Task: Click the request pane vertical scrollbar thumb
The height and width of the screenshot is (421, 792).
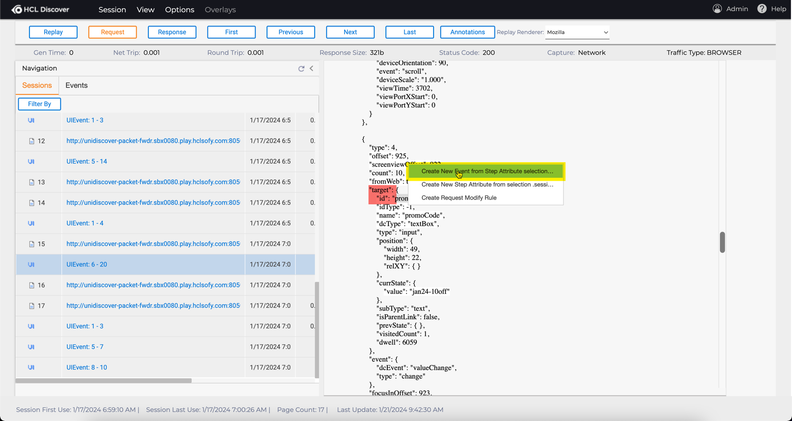Action: coord(722,242)
